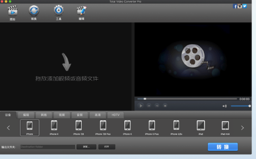
Task: Click the blue 转换 convert button
Action: (223, 147)
